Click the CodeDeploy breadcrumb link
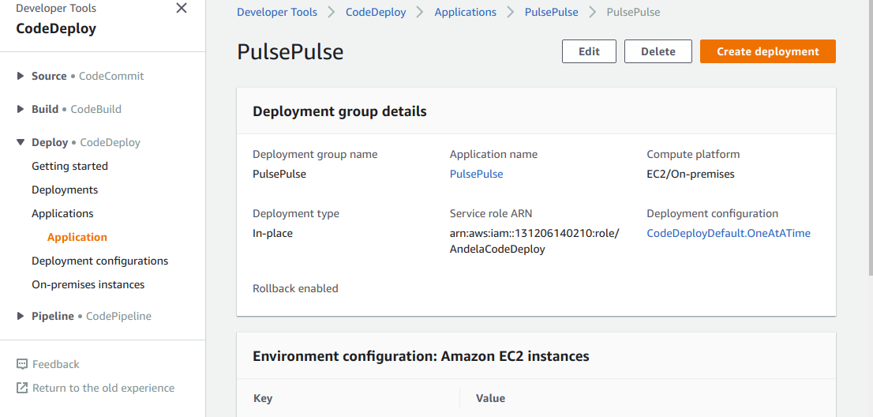873x417 pixels. click(x=377, y=12)
